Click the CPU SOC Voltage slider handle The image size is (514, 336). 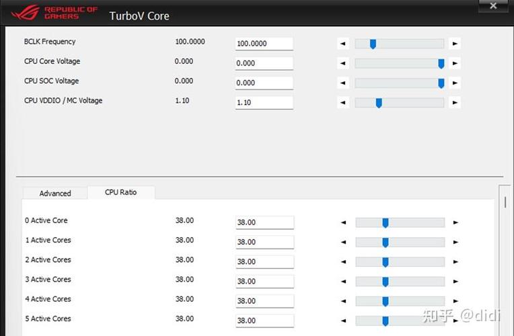tap(441, 83)
